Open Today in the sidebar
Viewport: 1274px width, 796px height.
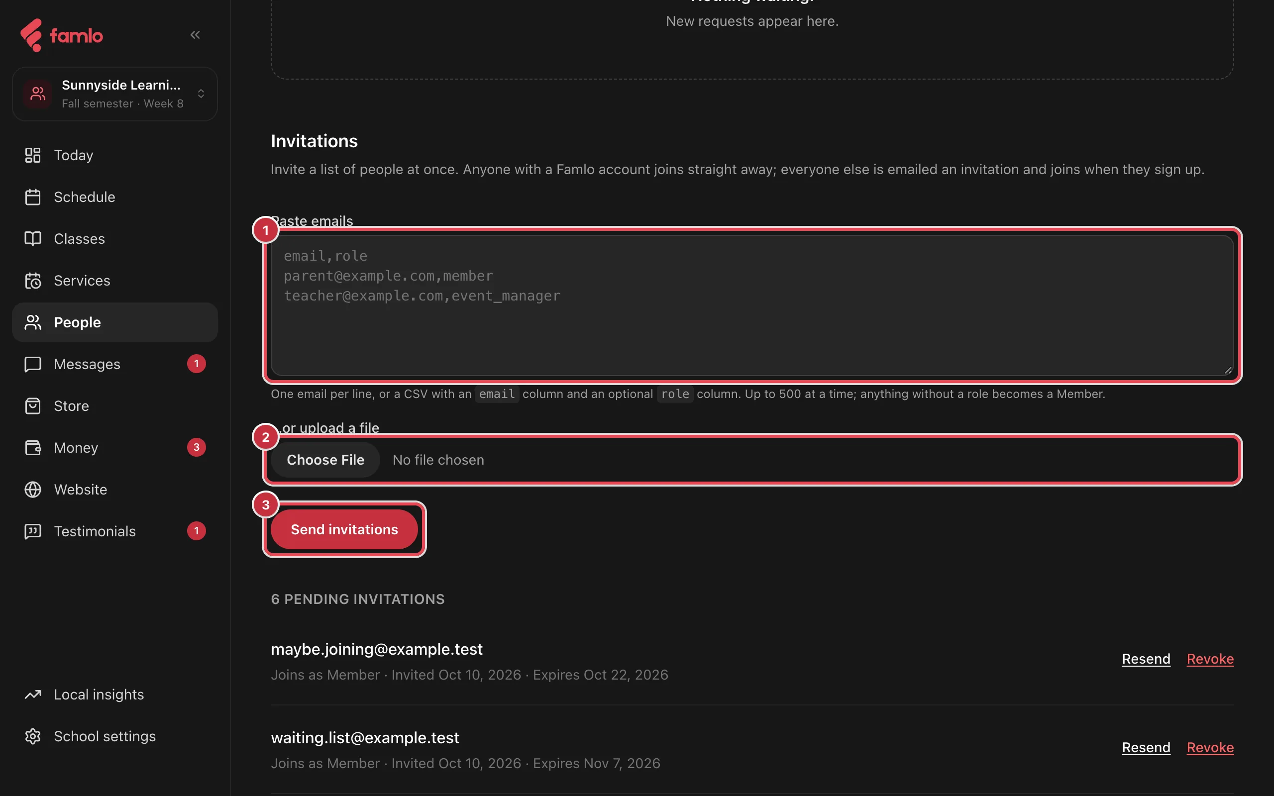(x=115, y=155)
